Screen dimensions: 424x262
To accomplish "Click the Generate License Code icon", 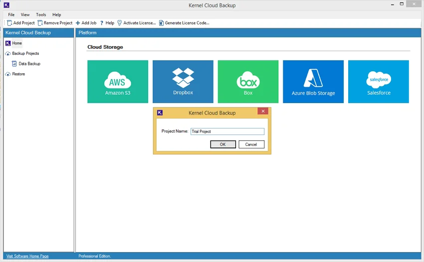I will click(x=161, y=23).
